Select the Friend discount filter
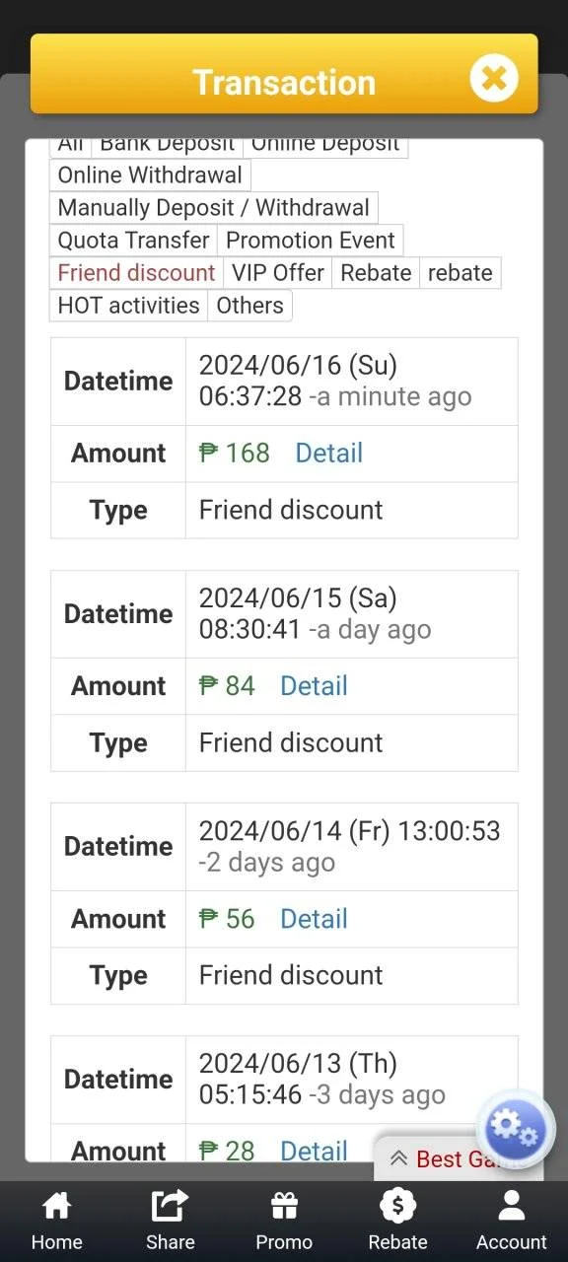The height and width of the screenshot is (1262, 568). point(137,273)
